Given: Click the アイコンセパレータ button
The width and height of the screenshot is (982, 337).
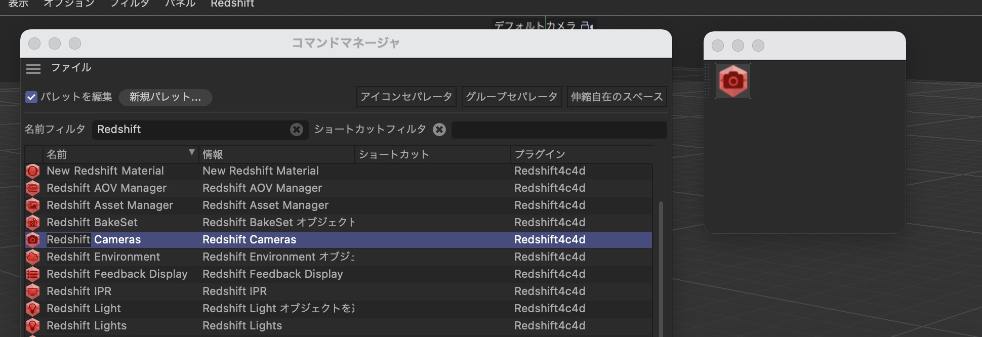Looking at the screenshot, I should click(406, 97).
